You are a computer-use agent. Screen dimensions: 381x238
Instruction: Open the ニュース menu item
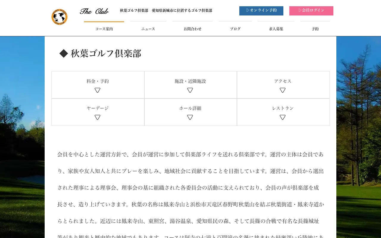(x=148, y=29)
